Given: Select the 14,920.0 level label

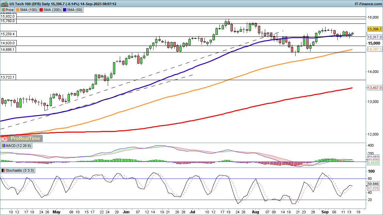Looking at the screenshot, I should pos(8,43).
